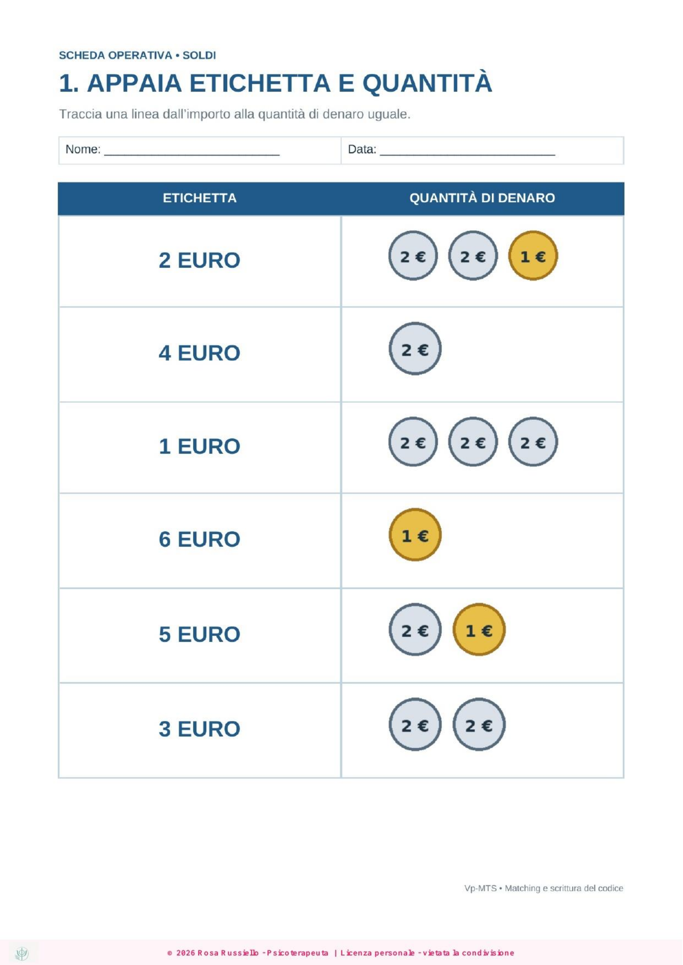Select the 2 EURO label

point(199,260)
